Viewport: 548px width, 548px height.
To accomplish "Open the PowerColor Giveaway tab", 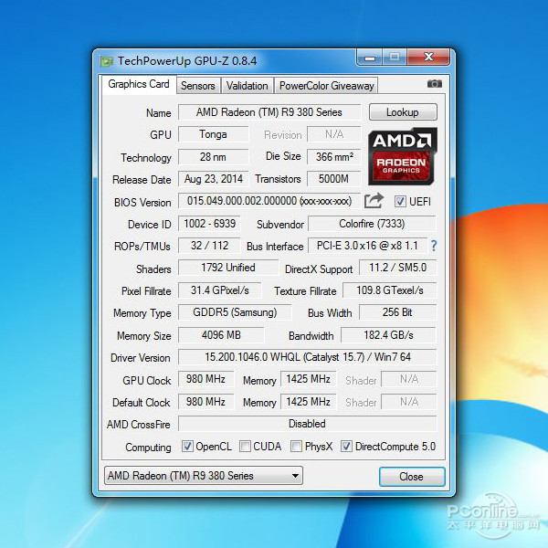I will point(326,86).
